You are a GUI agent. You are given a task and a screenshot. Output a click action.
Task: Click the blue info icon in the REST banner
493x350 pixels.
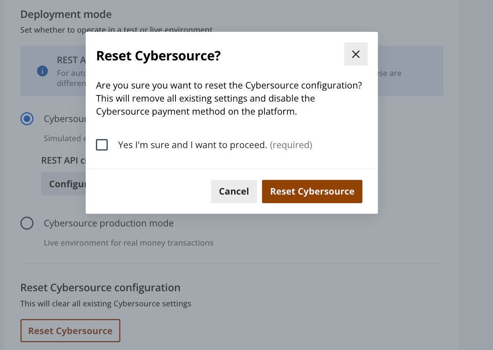[42, 71]
